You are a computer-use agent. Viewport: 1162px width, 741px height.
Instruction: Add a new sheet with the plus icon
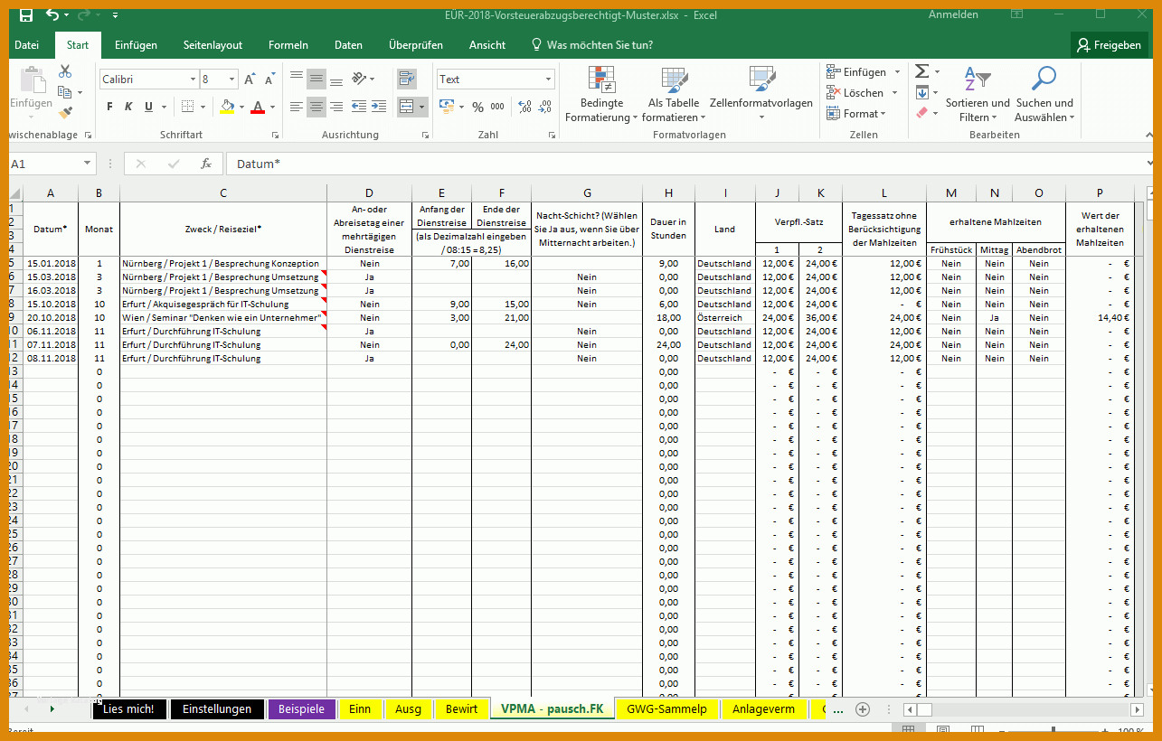point(863,709)
